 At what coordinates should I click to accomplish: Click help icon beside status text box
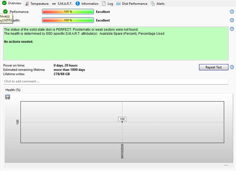click(232, 29)
